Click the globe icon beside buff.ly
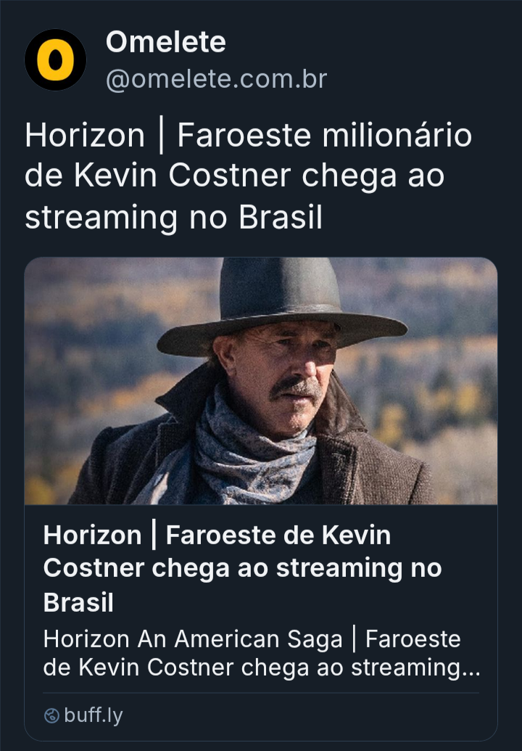This screenshot has width=522, height=751. click(x=51, y=715)
